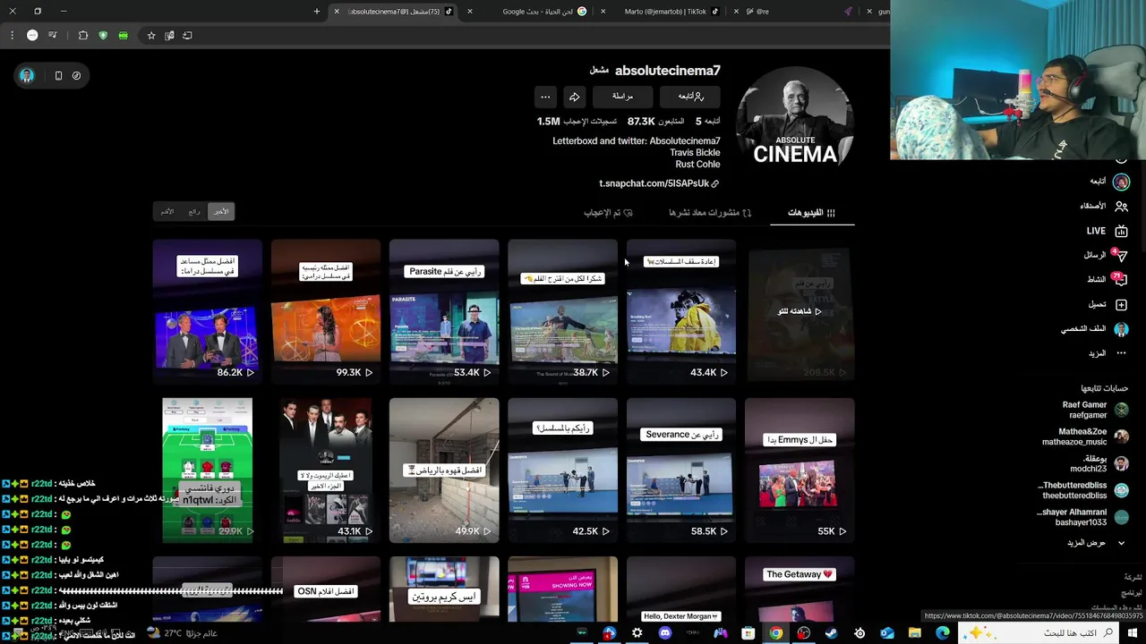The height and width of the screenshot is (644, 1146).
Task: Click the Follow button on profile
Action: coord(689,97)
